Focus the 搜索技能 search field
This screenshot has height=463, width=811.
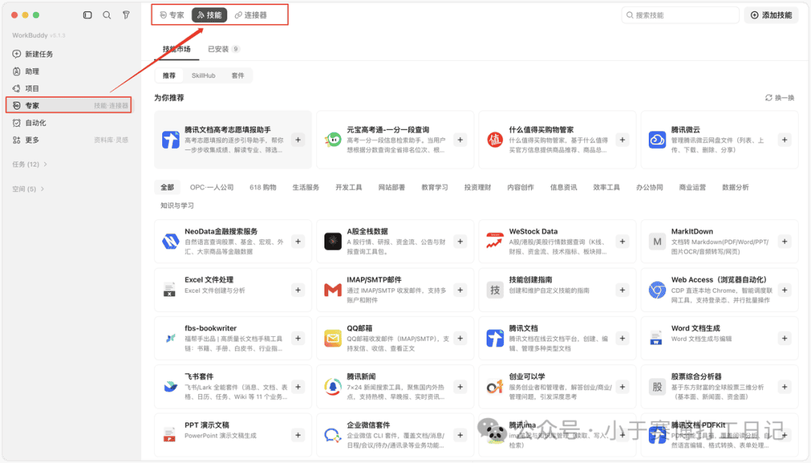(x=680, y=15)
